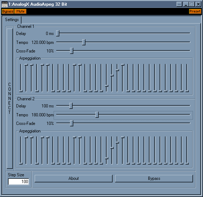The width and height of the screenshot is (203, 197).
Task: Click the Channel 1 Tempo slider thumb
Action: point(84,42)
